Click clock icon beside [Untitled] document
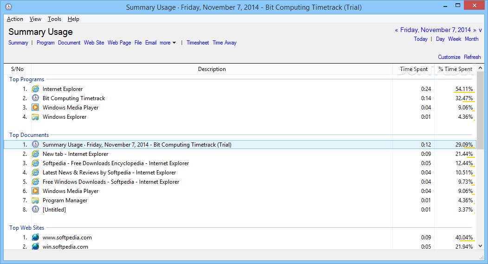This screenshot has height=264, width=488. point(35,210)
